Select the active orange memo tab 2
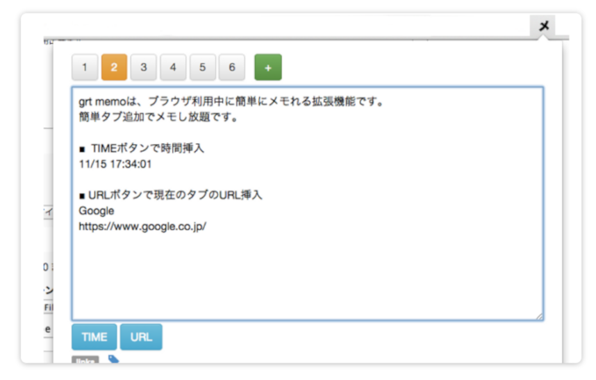Viewport: 596px width, 380px height. (x=114, y=67)
